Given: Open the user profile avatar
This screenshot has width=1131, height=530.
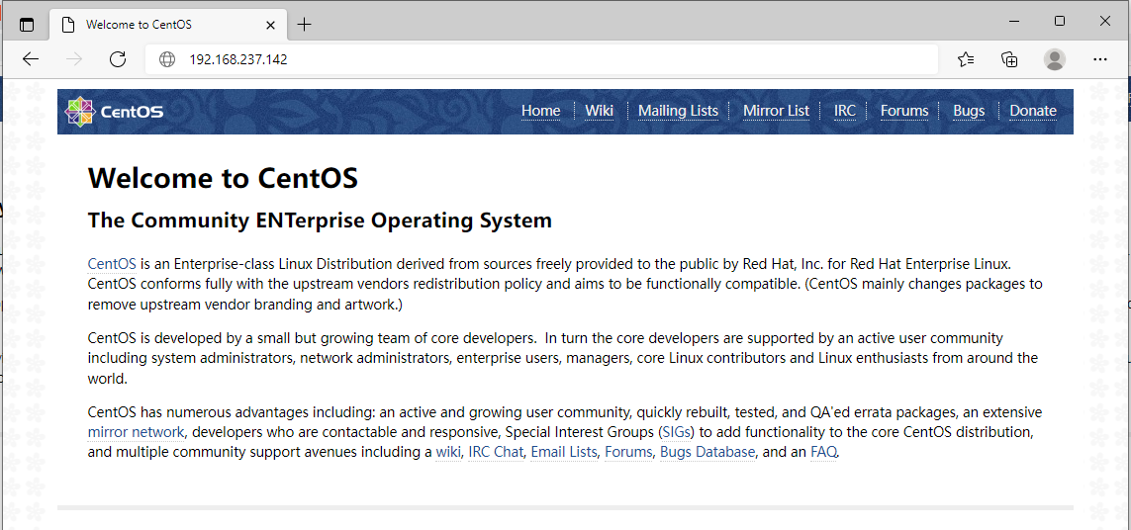Looking at the screenshot, I should click(x=1055, y=59).
